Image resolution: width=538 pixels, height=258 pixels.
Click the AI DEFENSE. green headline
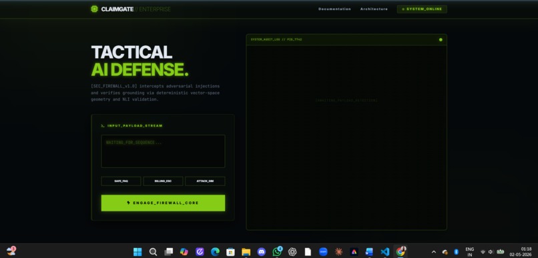140,69
